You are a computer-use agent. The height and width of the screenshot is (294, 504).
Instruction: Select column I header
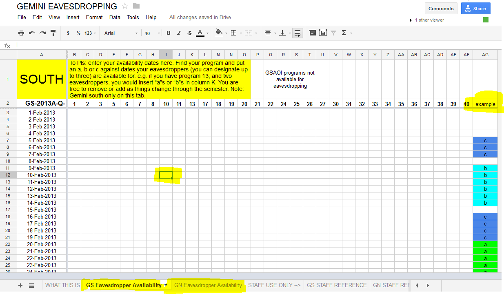[166, 55]
